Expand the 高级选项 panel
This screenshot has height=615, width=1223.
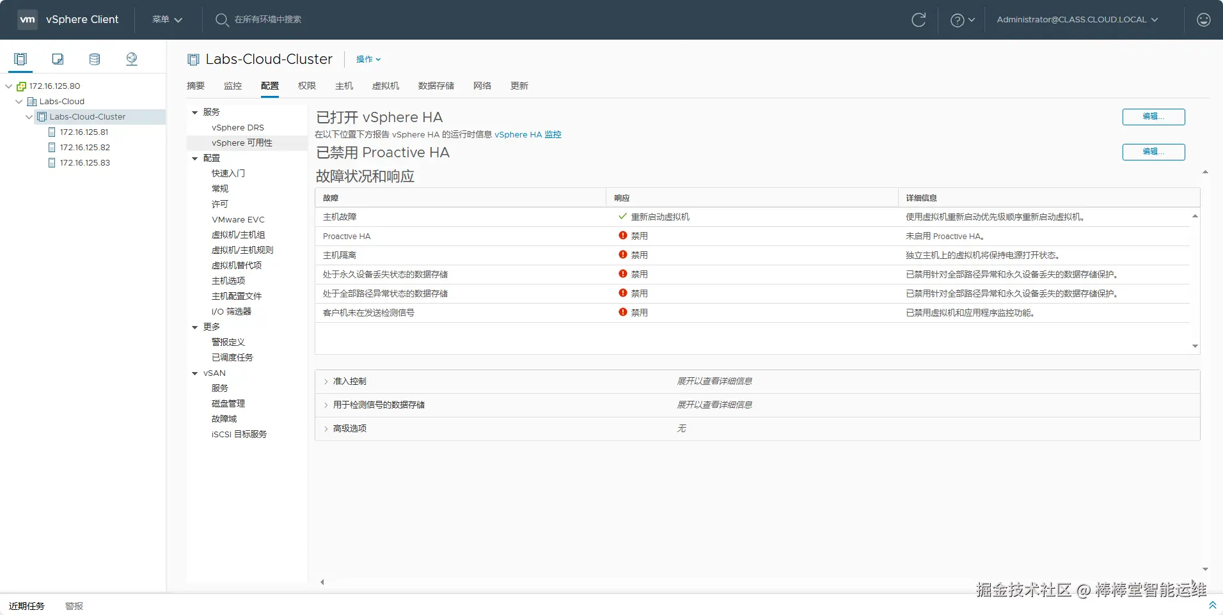point(326,429)
